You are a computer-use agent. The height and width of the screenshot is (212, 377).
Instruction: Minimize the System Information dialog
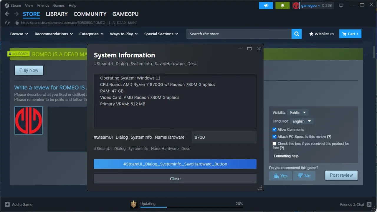click(x=240, y=49)
